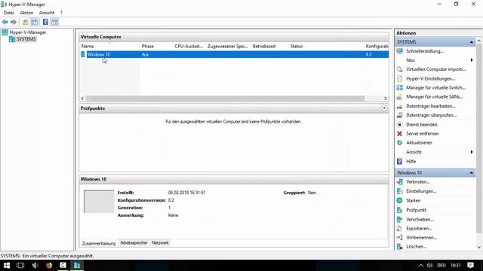Click the Up One Level folder icon
483x271 pixels.
25,22
